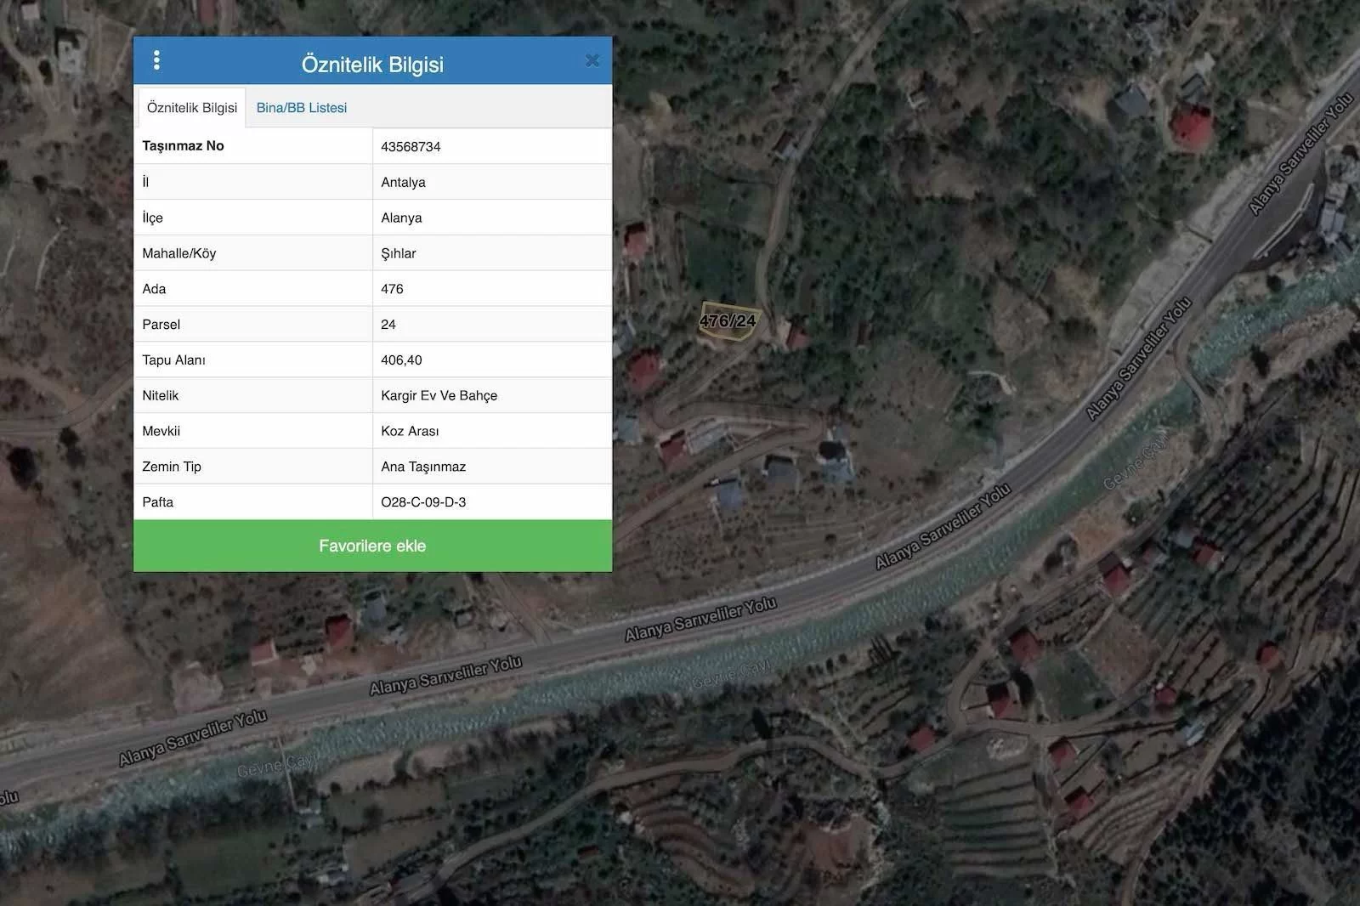Click the 476/24 parcel label on map
1360x906 pixels.
click(728, 321)
